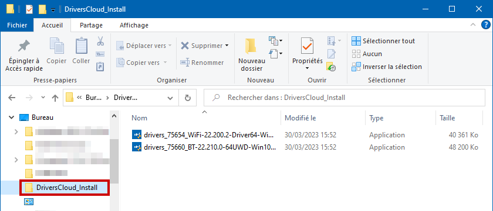This screenshot has width=493, height=211.
Task: Open the Supprimer dropdown arrow
Action: 227,46
